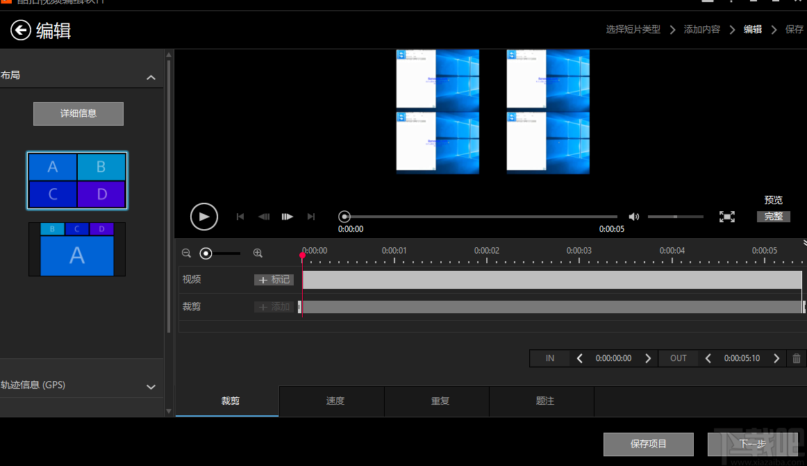Screen dimensions: 807x466
Task: Click the 标记 button on the 视频 track
Action: [274, 279]
